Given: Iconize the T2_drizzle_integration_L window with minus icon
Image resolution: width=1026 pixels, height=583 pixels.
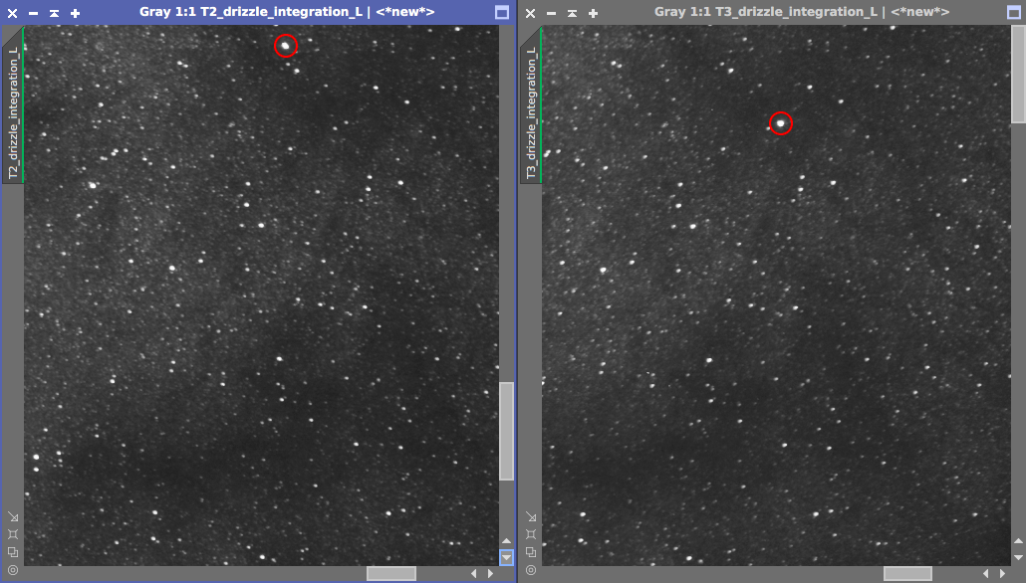Looking at the screenshot, I should [x=34, y=13].
